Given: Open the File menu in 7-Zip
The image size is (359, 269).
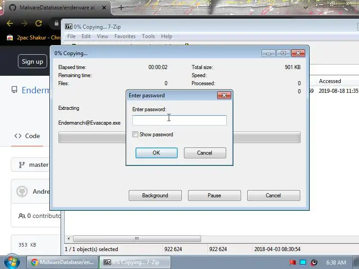Looking at the screenshot, I should 71,36.
